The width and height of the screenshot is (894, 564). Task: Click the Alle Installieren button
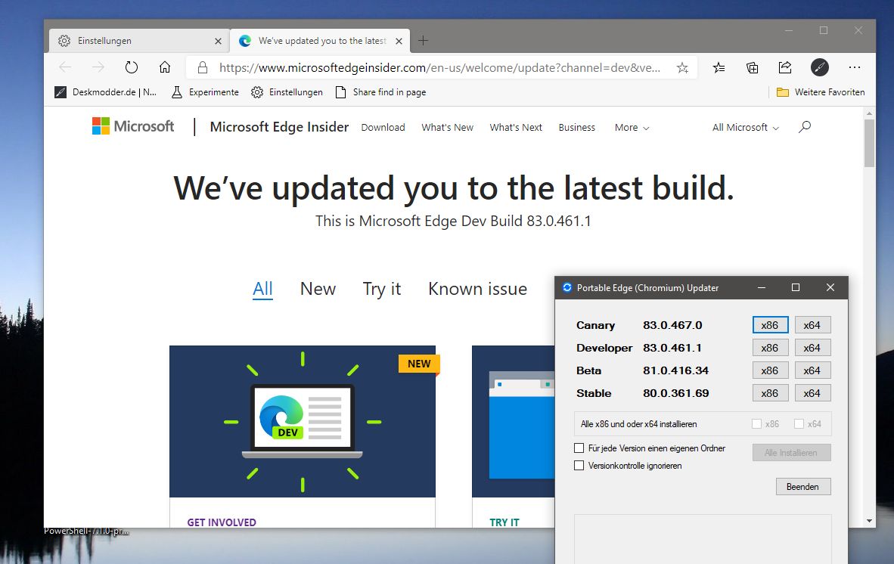coord(791,452)
